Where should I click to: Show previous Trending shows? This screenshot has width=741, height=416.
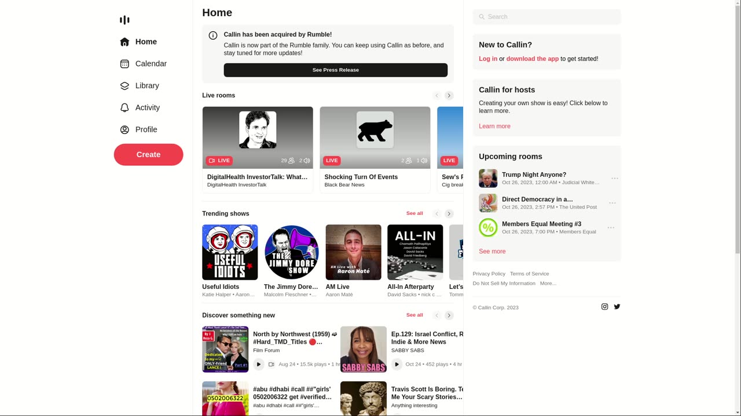coord(437,214)
